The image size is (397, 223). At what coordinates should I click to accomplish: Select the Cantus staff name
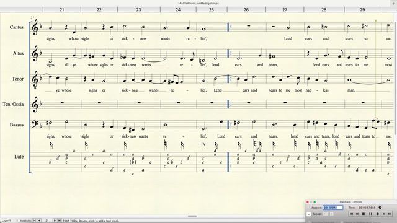coord(17,27)
